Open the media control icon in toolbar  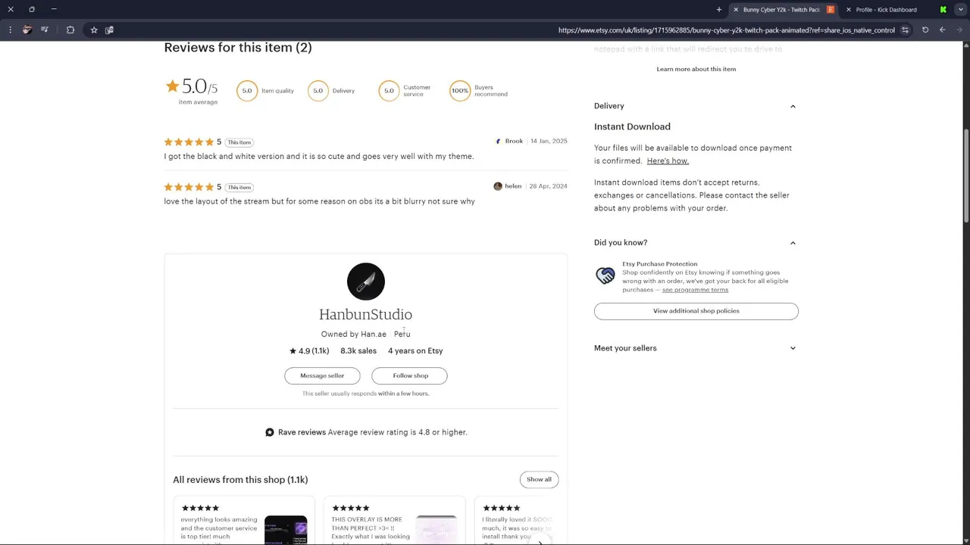tap(45, 30)
